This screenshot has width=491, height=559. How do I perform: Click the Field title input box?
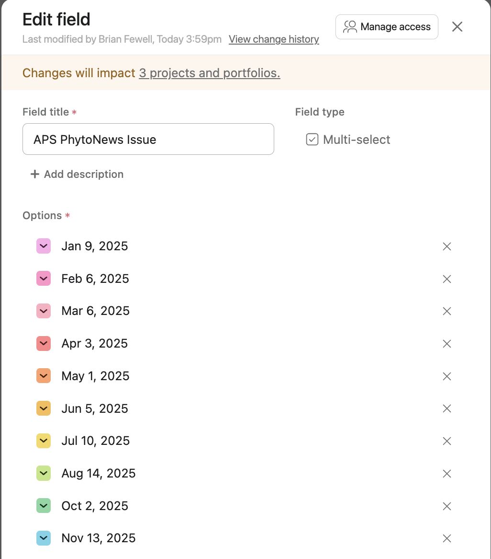coord(148,140)
